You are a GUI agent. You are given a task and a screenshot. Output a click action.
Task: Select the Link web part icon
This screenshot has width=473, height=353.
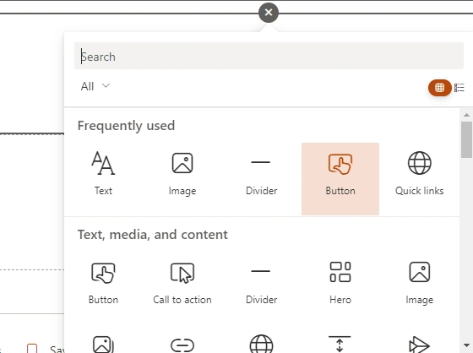(182, 345)
